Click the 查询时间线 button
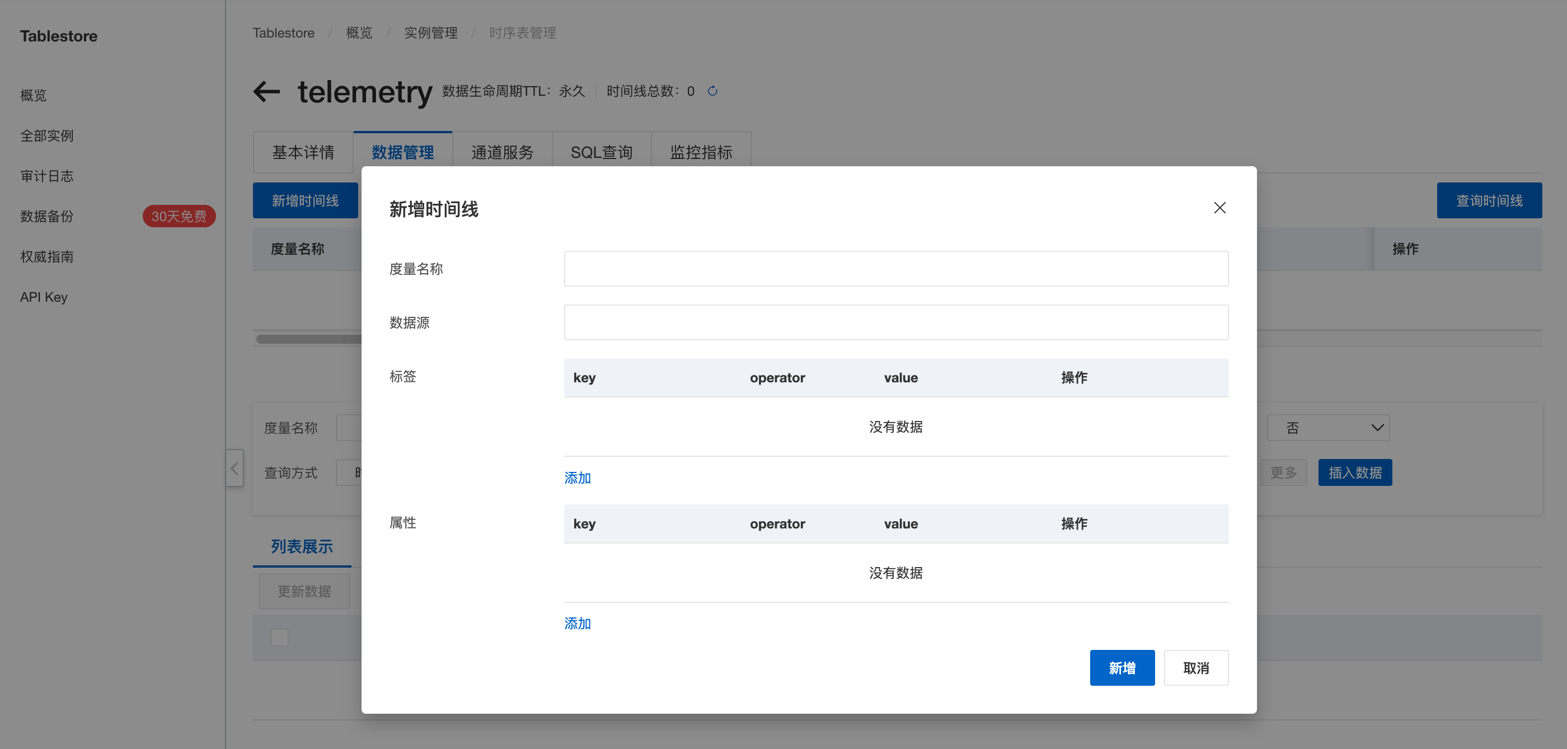The width and height of the screenshot is (1567, 749). click(1489, 201)
